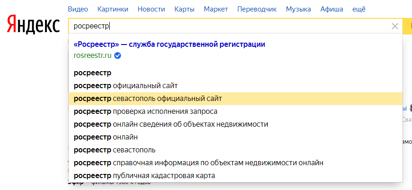Image resolution: width=412 pixels, height=190 pixels.
Task: Switch to the Карты tab
Action: (x=185, y=10)
